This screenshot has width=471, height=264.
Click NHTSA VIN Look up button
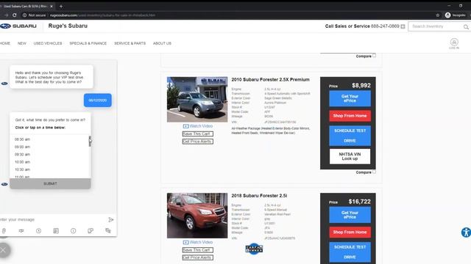coord(350,156)
